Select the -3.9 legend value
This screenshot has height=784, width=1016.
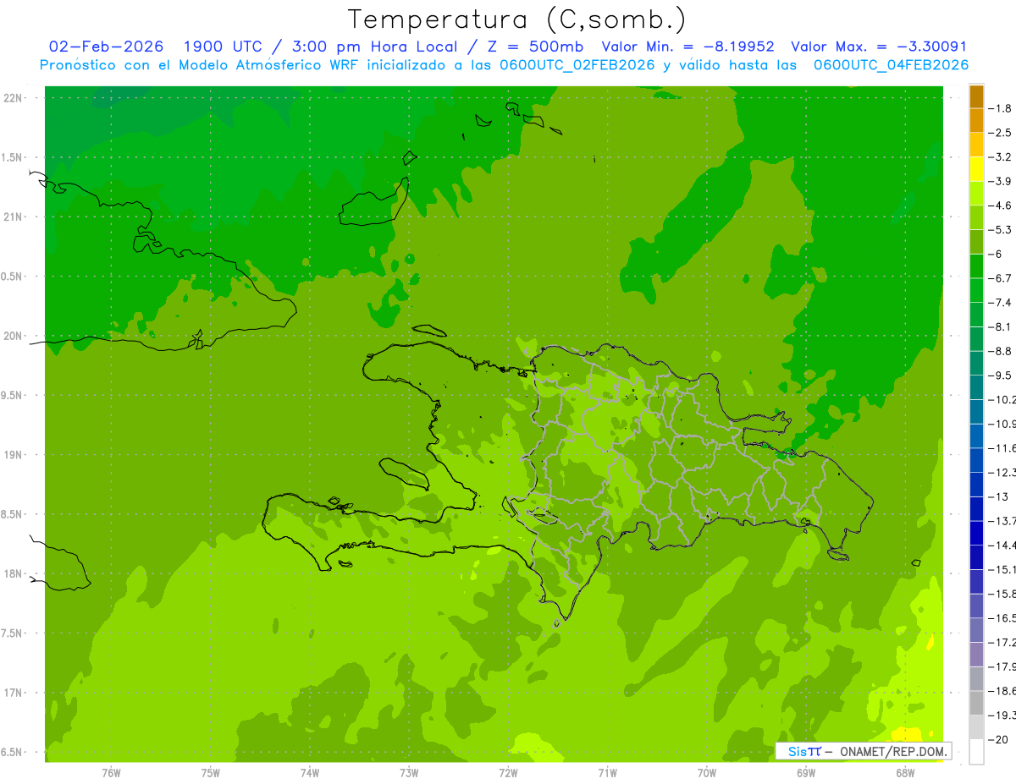coord(1001,181)
